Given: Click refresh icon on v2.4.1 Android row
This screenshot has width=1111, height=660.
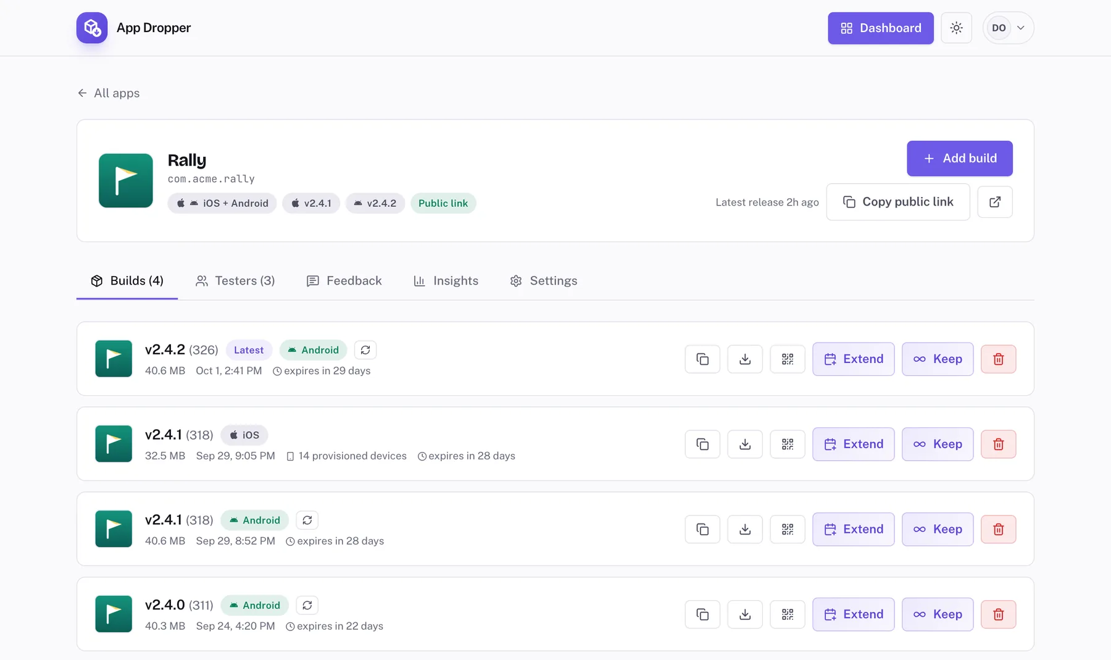Looking at the screenshot, I should [307, 520].
